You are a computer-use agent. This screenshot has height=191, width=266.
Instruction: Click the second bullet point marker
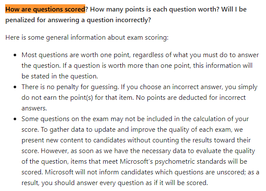(x=15, y=87)
